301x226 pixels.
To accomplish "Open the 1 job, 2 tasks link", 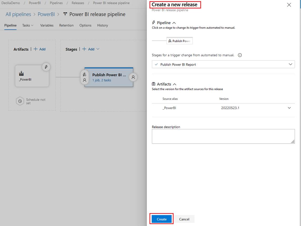I will pyautogui.click(x=102, y=80).
